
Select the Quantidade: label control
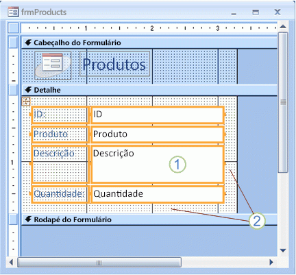[60, 194]
